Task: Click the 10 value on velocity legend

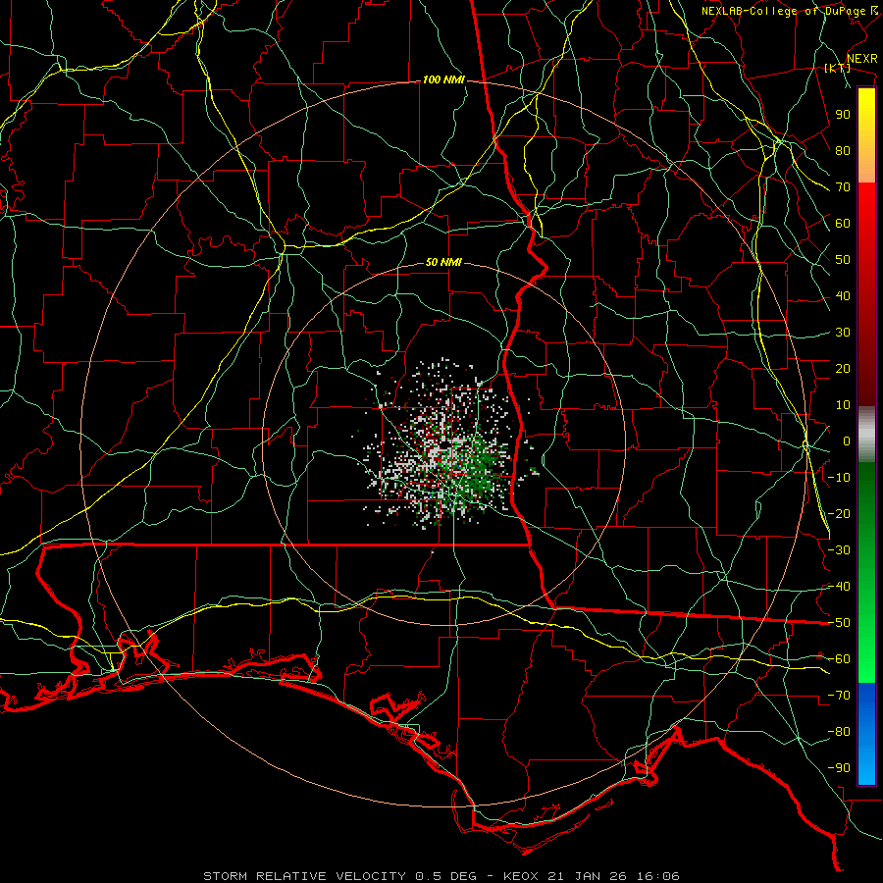Action: (843, 405)
